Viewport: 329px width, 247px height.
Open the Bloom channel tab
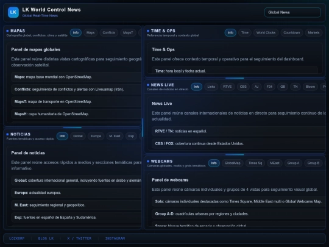pos(310,87)
